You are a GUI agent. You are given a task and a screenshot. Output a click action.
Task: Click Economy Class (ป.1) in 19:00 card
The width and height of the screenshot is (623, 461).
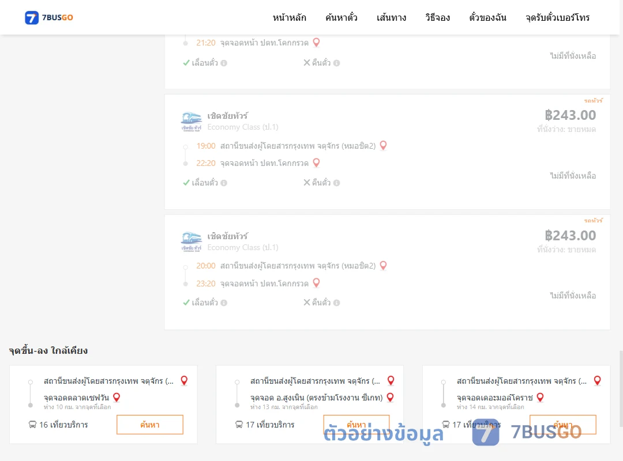[x=243, y=127]
